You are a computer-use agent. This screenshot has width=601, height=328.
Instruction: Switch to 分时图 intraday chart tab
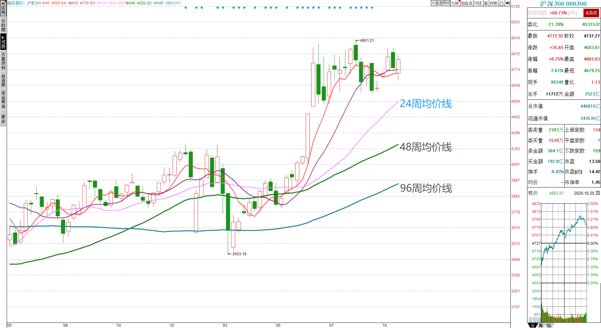click(3, 25)
